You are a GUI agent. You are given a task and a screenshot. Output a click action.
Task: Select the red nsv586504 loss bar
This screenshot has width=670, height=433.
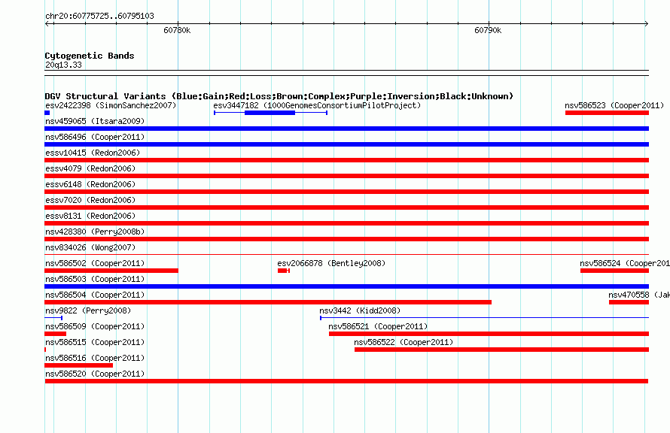click(x=268, y=302)
